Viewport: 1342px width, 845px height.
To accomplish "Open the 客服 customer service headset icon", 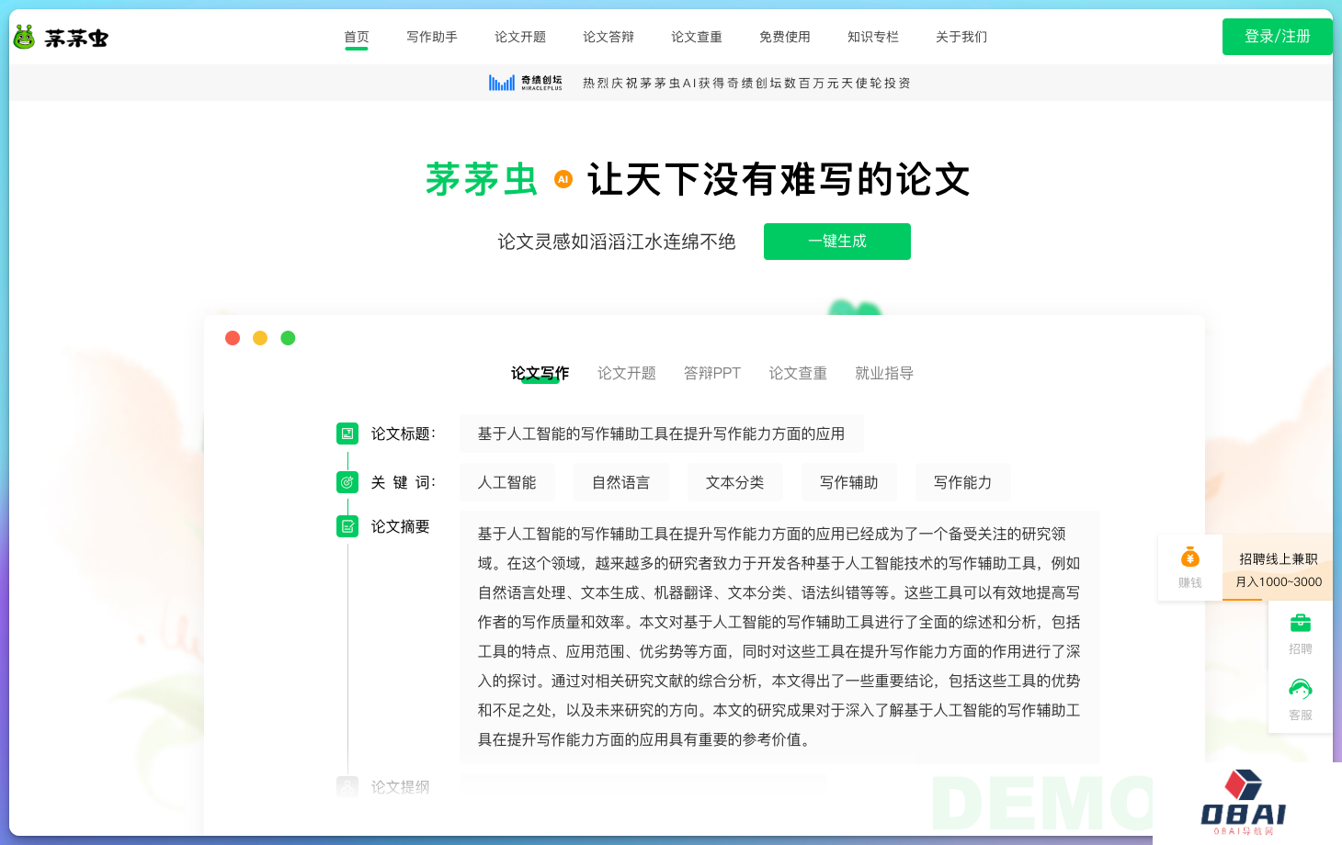I will click(x=1301, y=689).
